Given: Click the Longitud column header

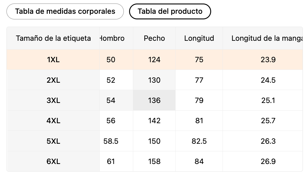Looking at the screenshot, I should pyautogui.click(x=199, y=38).
